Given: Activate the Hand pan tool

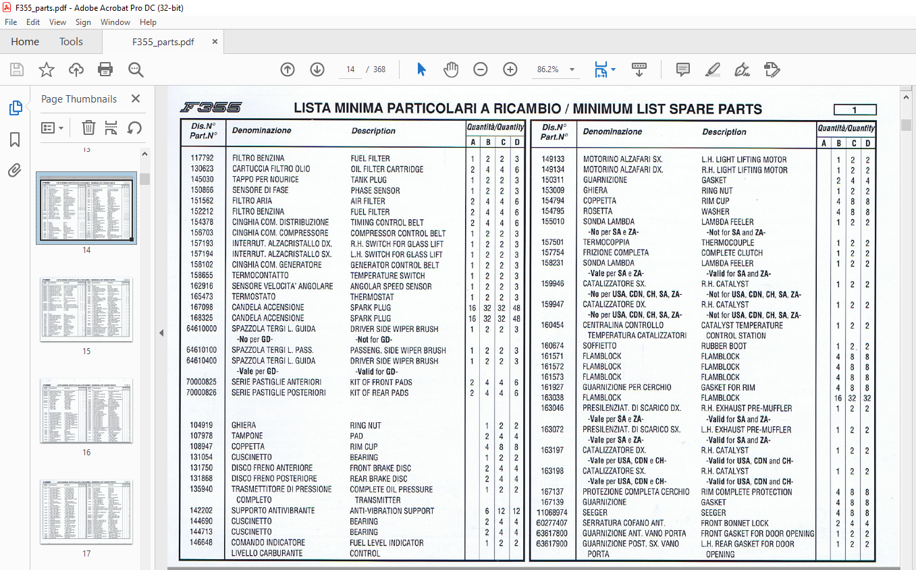Looking at the screenshot, I should coord(451,69).
